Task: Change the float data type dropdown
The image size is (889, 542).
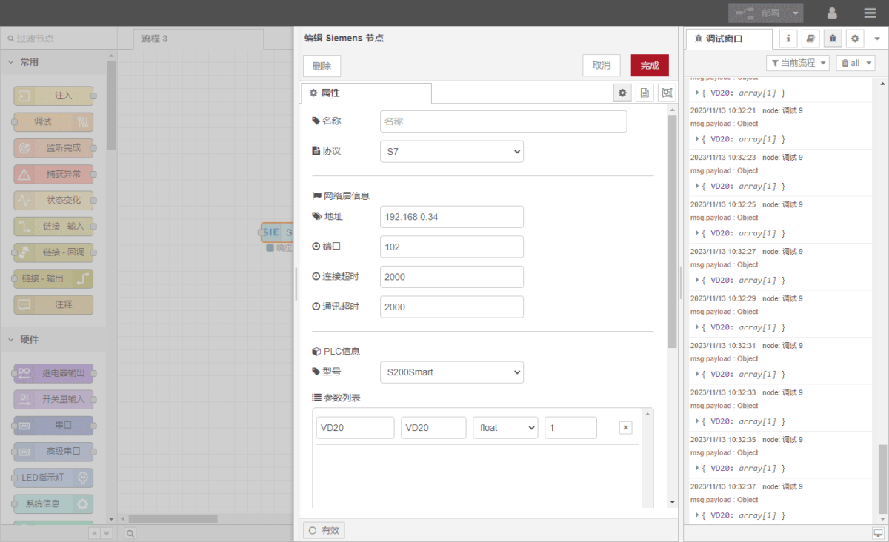Action: tap(505, 428)
